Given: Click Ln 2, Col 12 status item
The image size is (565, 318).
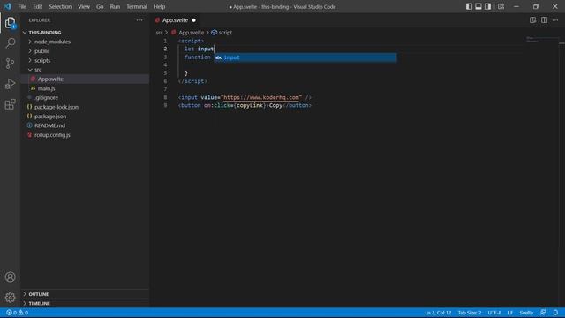Looking at the screenshot, I should point(438,313).
